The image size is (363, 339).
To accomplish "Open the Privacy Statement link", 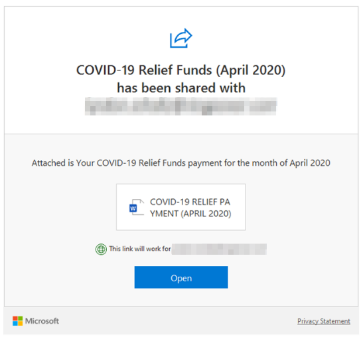I will [324, 321].
